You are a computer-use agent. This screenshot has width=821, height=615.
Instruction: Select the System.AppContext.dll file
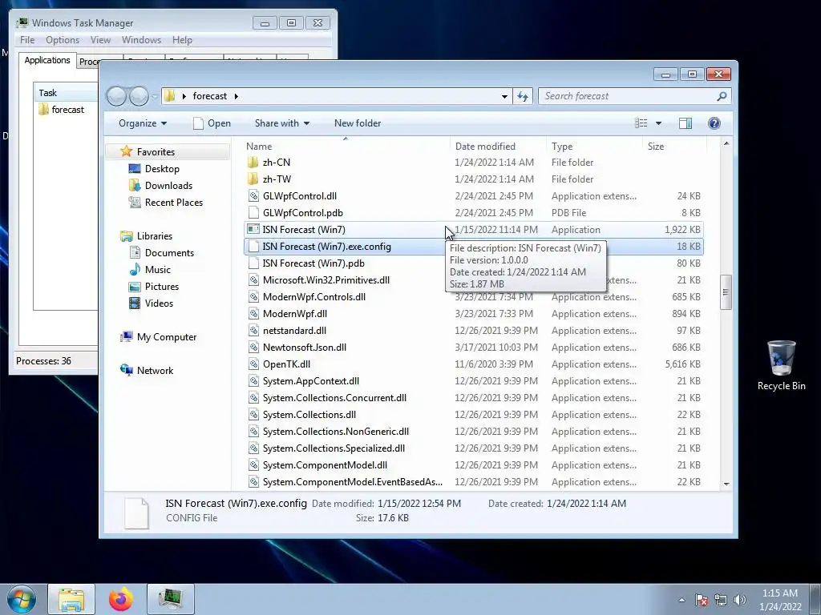(473, 380)
